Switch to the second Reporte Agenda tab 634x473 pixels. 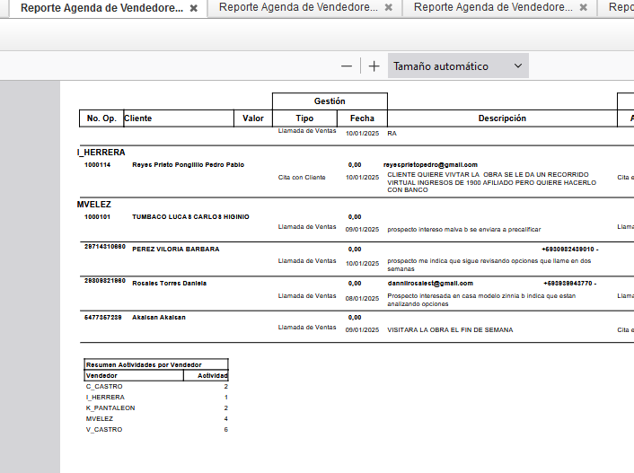(297, 8)
